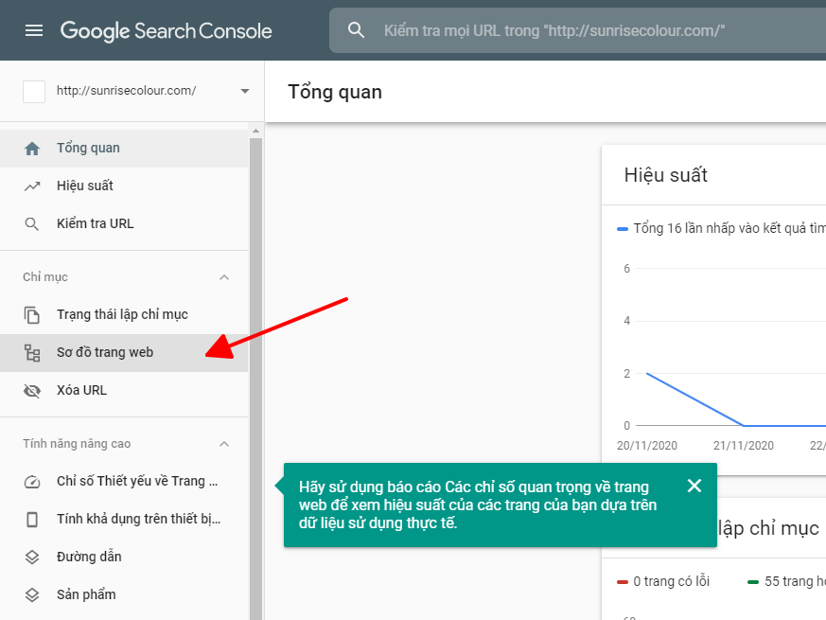Collapse the Tính năng nâng cao section
The image size is (826, 620).
tap(224, 444)
